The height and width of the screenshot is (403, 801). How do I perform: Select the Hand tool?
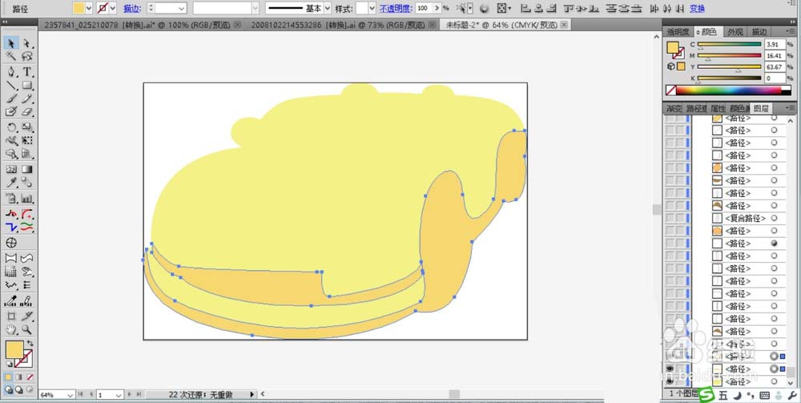point(11,330)
